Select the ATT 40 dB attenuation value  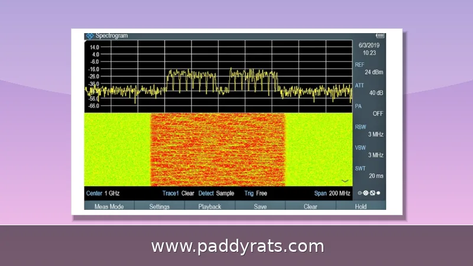tap(369, 89)
